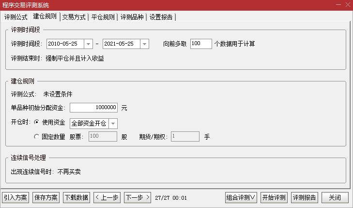The height and width of the screenshot is (208, 353).
Task: Go to the 平仓规则 tab
Action: [103, 17]
